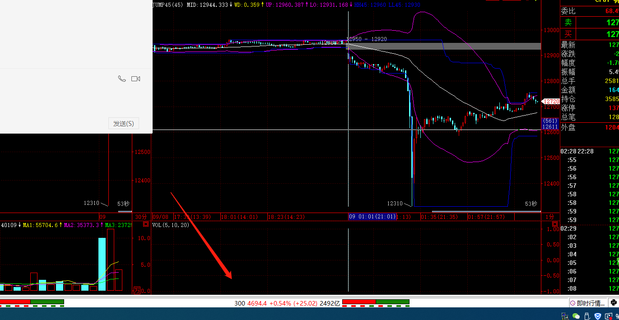The image size is (619, 320).
Task: Click the 幅度 percentage row
Action: pyautogui.click(x=590, y=63)
